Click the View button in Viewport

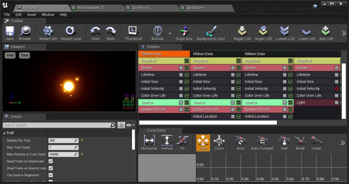pyautogui.click(x=10, y=55)
